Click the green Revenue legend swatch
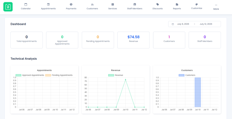232x119 pixels. click(111, 75)
